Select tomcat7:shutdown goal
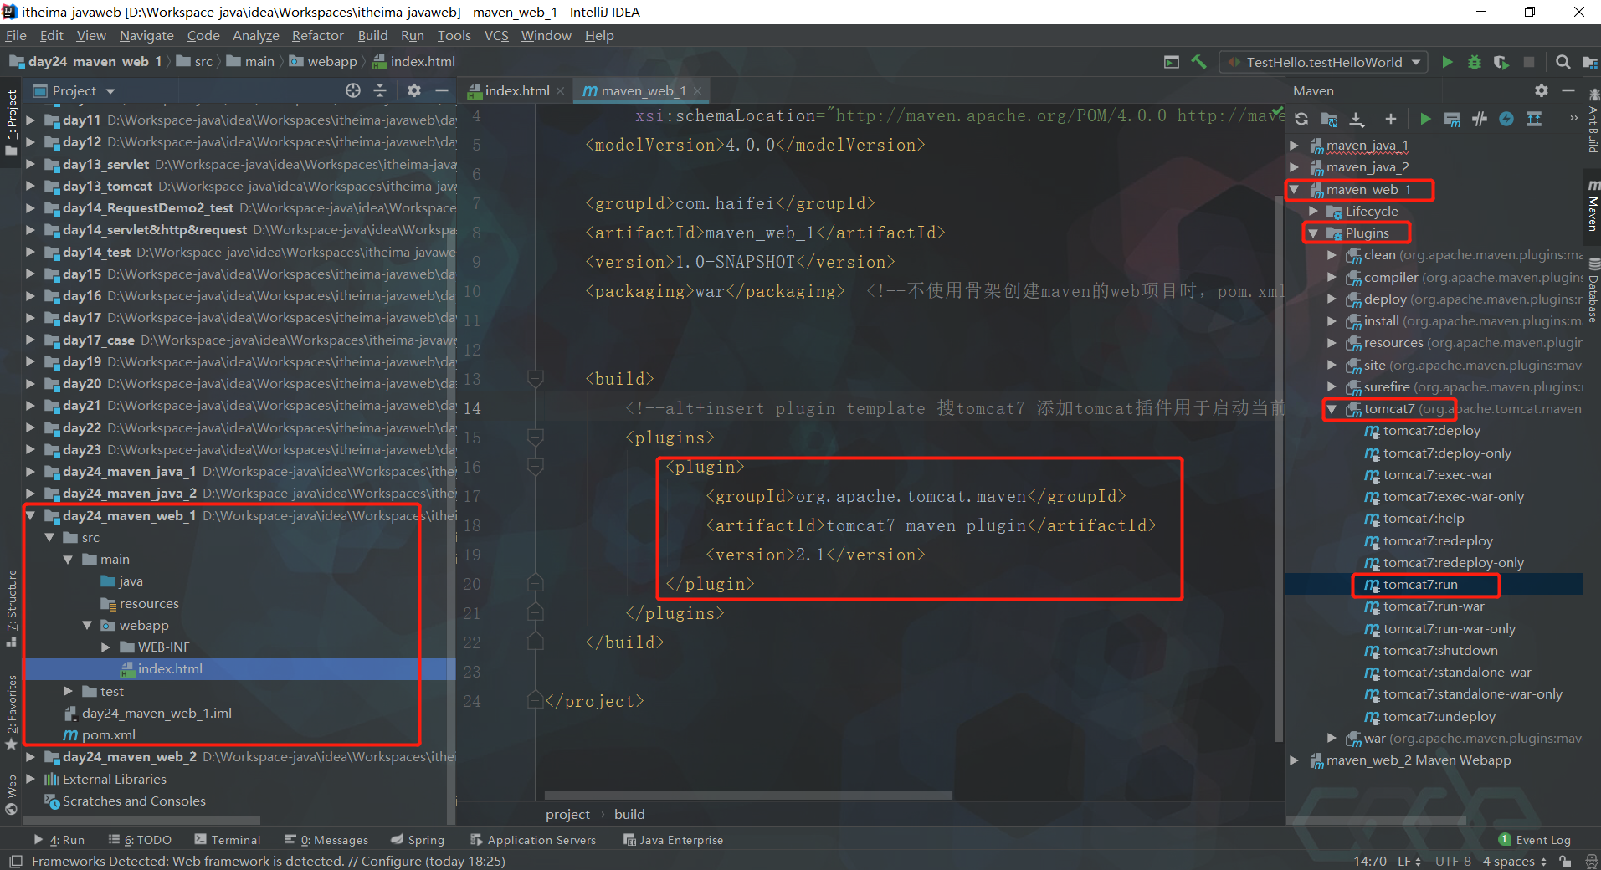Viewport: 1601px width, 870px height. (x=1440, y=651)
